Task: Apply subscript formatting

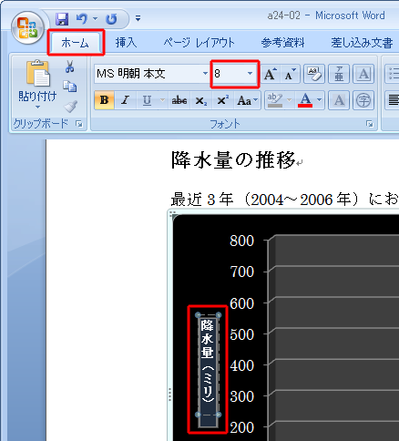Action: tap(200, 100)
